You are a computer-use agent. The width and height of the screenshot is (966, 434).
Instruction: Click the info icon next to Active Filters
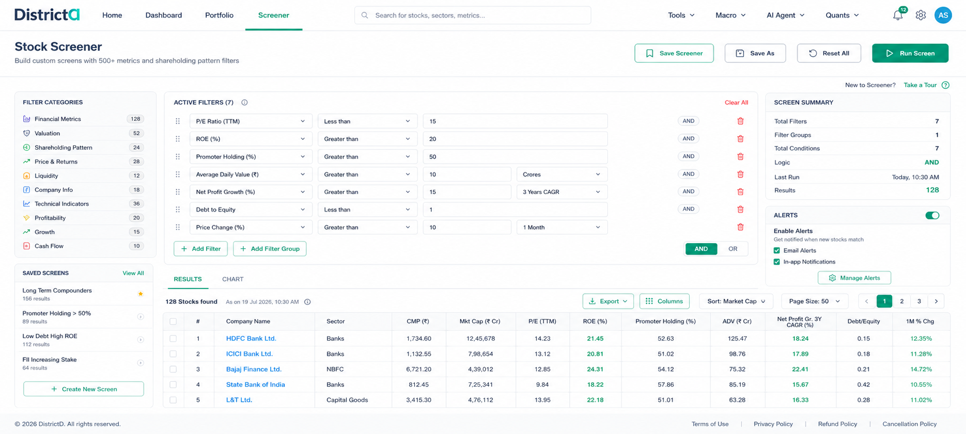click(244, 102)
